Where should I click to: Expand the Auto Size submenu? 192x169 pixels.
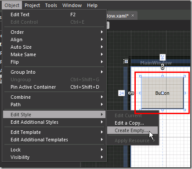coord(54,47)
